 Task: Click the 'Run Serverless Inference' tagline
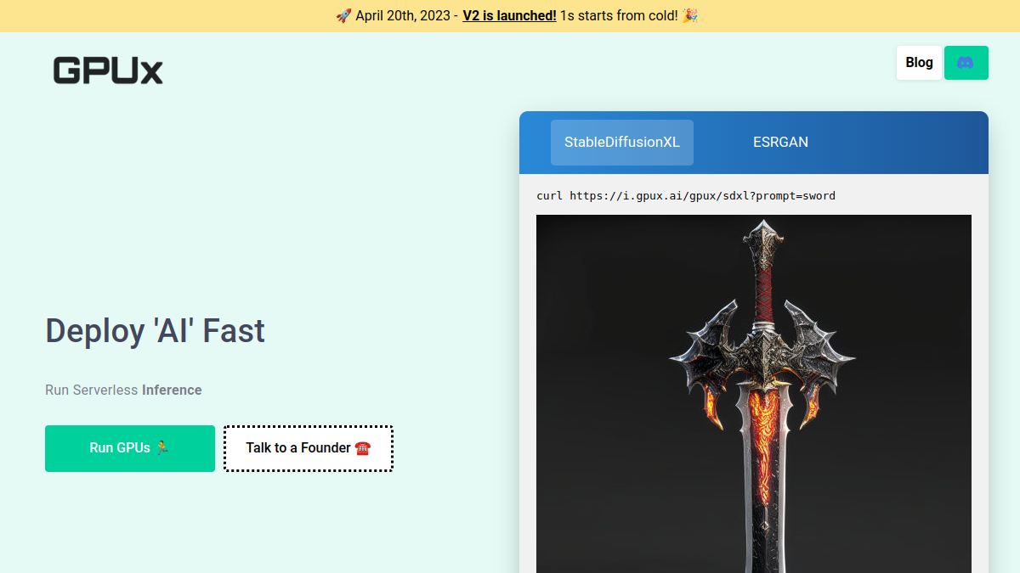click(123, 390)
